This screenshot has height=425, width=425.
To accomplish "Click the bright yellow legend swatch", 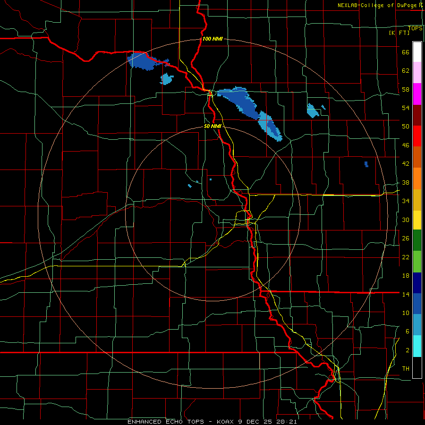I will coord(417,220).
